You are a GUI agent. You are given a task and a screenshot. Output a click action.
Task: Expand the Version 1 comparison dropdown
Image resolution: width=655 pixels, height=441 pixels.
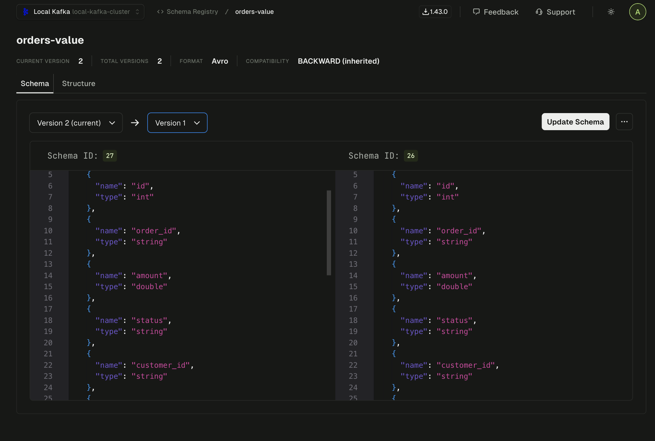tap(177, 123)
